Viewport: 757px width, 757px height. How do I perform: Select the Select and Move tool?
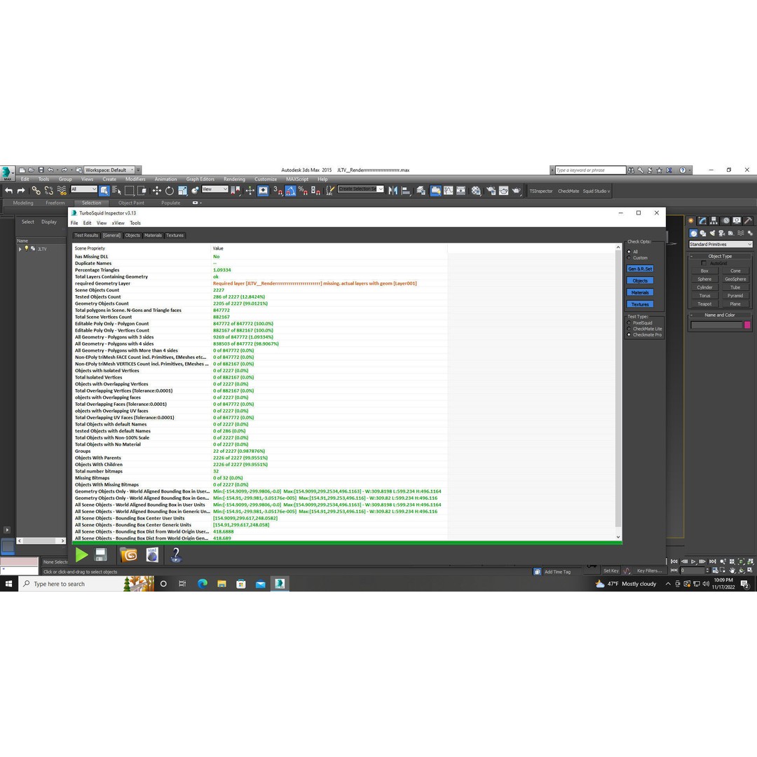tap(156, 191)
